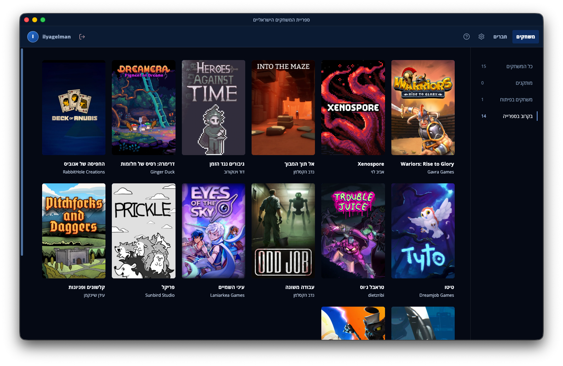The width and height of the screenshot is (563, 366).
Task: Open the Trouble Juice game cover
Action: pos(353,231)
